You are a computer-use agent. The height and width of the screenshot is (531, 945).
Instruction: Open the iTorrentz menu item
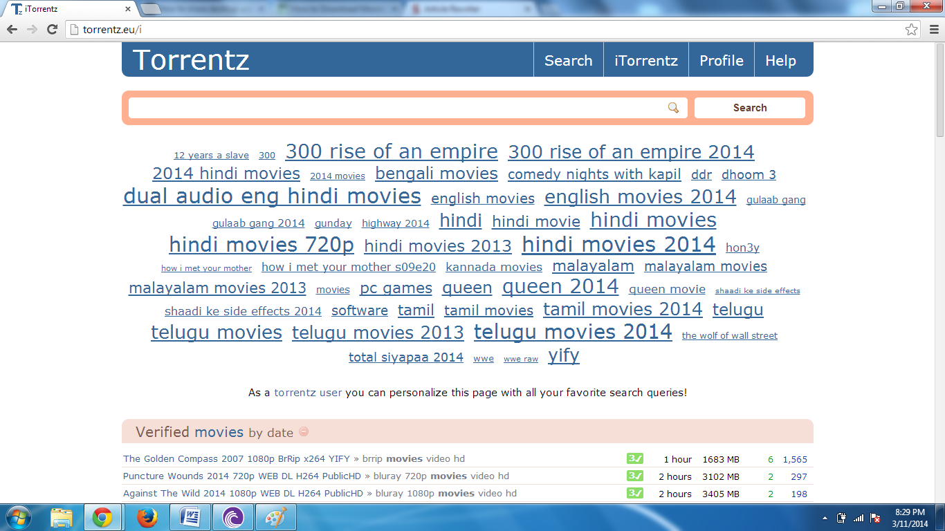click(x=646, y=60)
